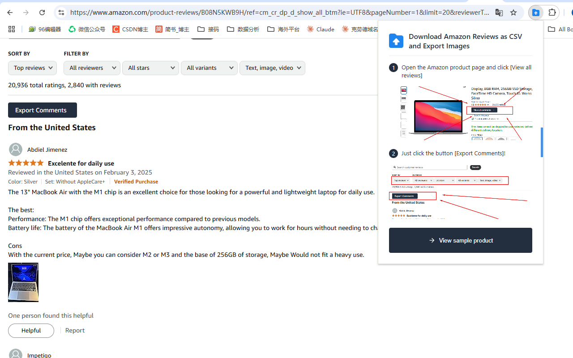
Task: Click the Export Comments button
Action: click(x=43, y=110)
